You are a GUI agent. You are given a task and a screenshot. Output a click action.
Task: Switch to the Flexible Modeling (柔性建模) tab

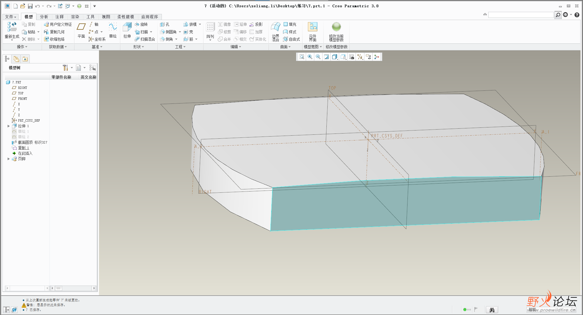tap(126, 17)
